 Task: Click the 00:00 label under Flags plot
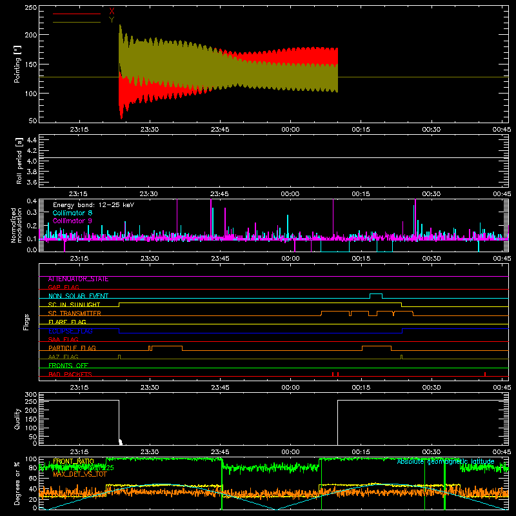pyautogui.click(x=291, y=388)
